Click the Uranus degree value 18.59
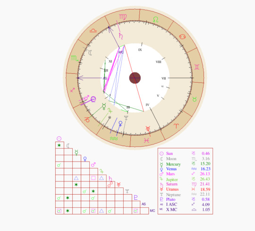This screenshot has width=255, height=231. coord(205,189)
